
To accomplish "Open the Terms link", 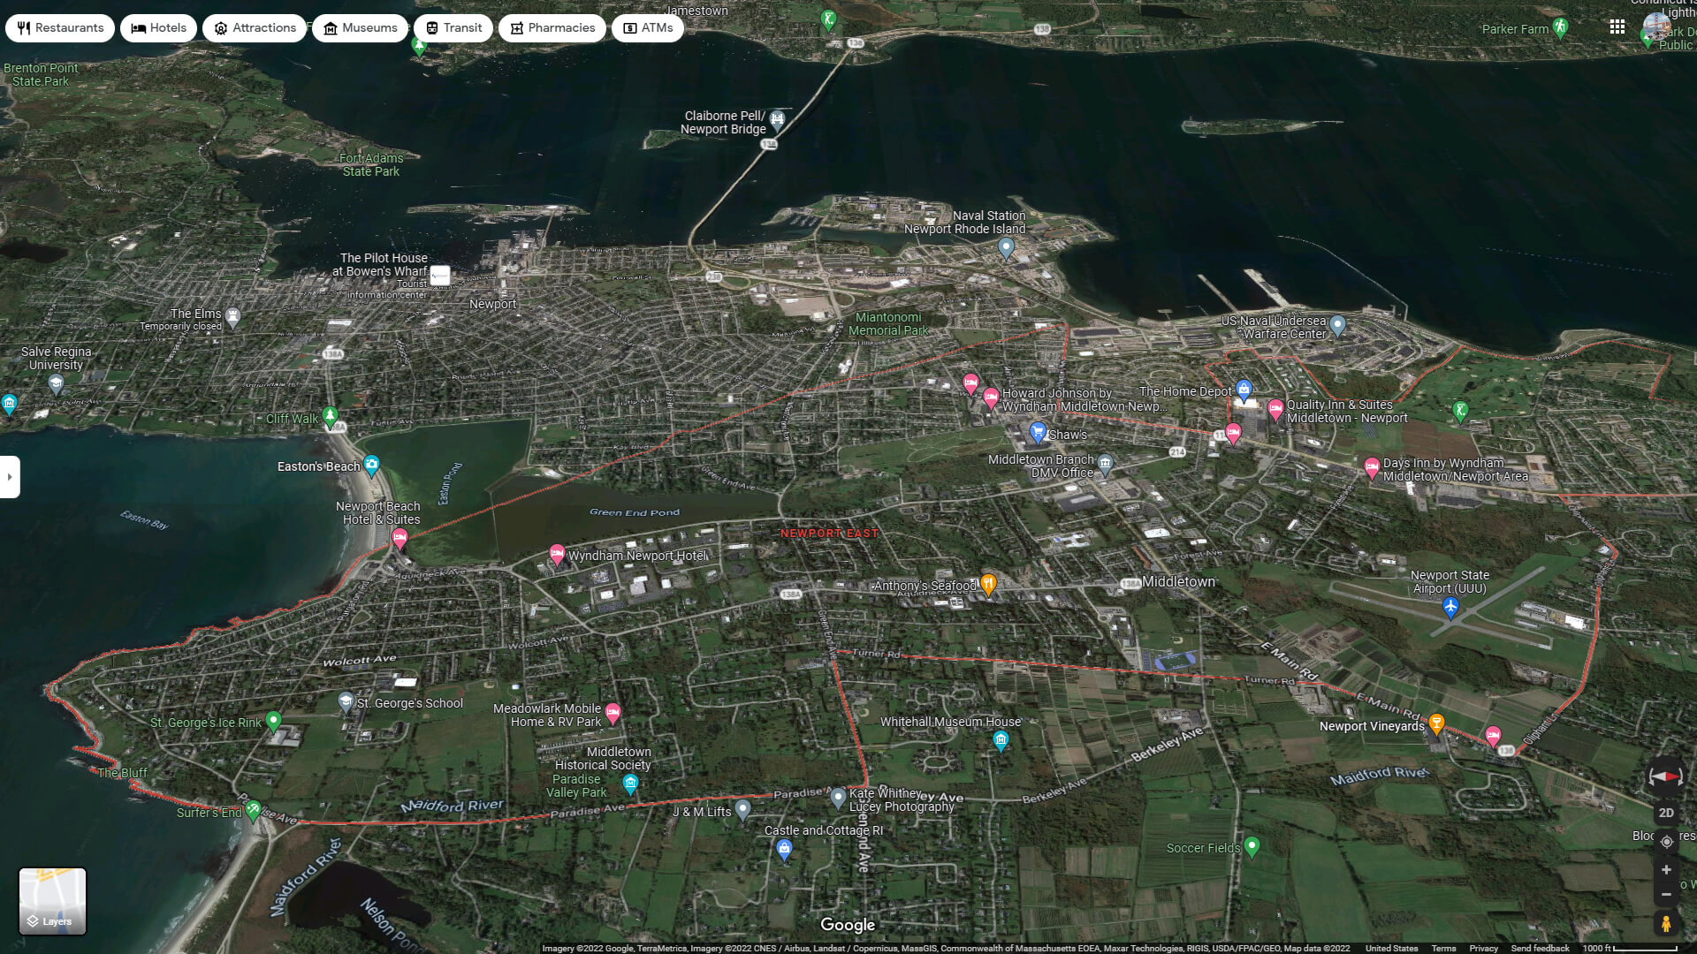I will coord(1443,949).
